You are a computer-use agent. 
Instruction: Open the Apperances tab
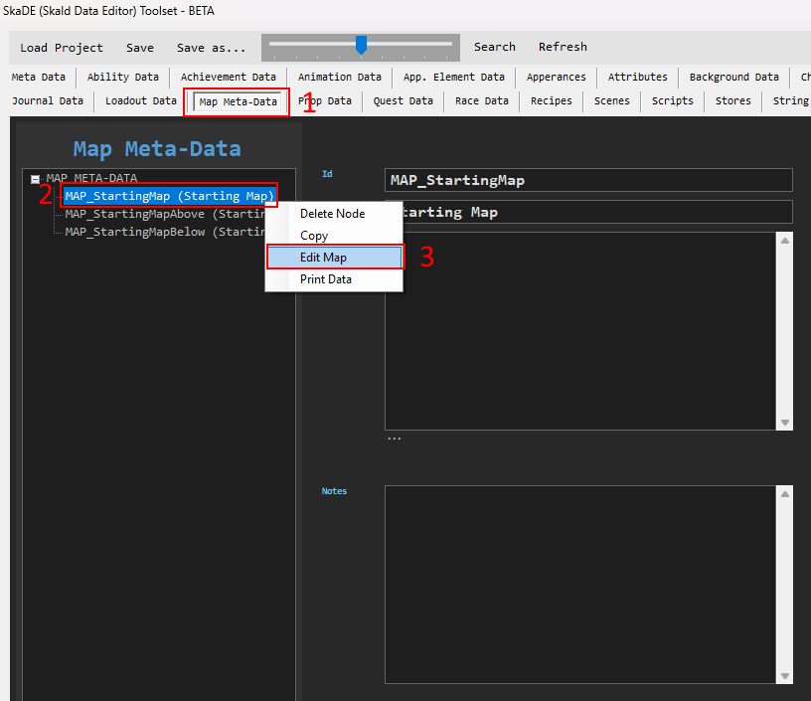556,78
